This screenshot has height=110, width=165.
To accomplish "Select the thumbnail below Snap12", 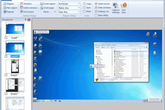I will click(15, 103).
